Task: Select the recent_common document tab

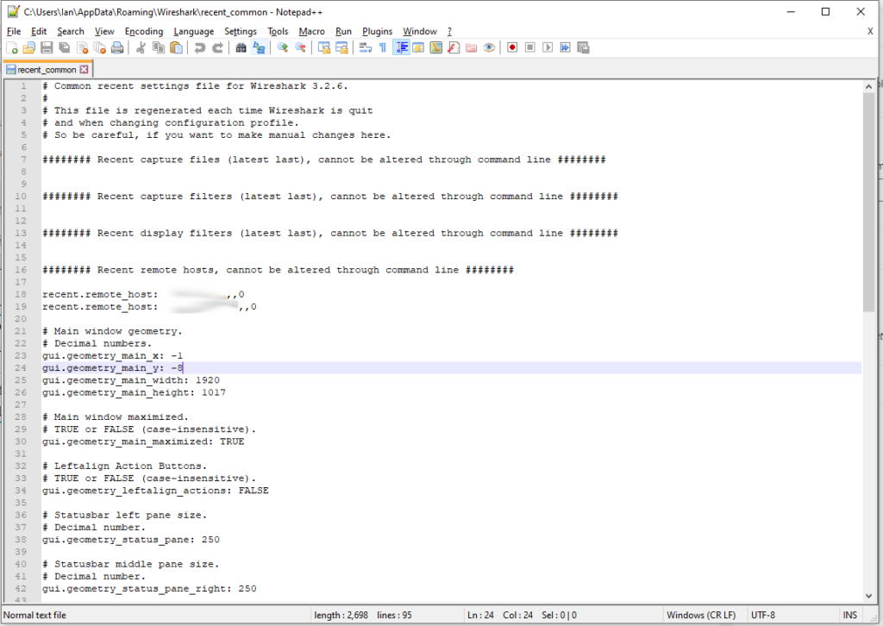Action: [x=47, y=69]
